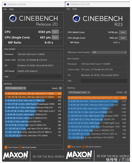This screenshot has height=163, width=132.
Task: Select R23 ranking row i7-1165G7 at 1.69 GHz
Action: (97, 105)
